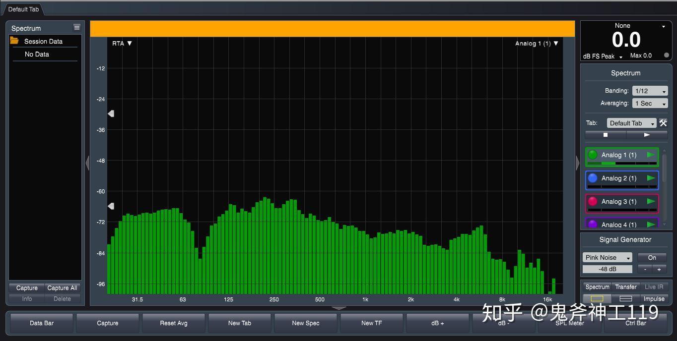677x341 pixels.
Task: Collapse the right control panel arrow
Action: click(x=577, y=163)
